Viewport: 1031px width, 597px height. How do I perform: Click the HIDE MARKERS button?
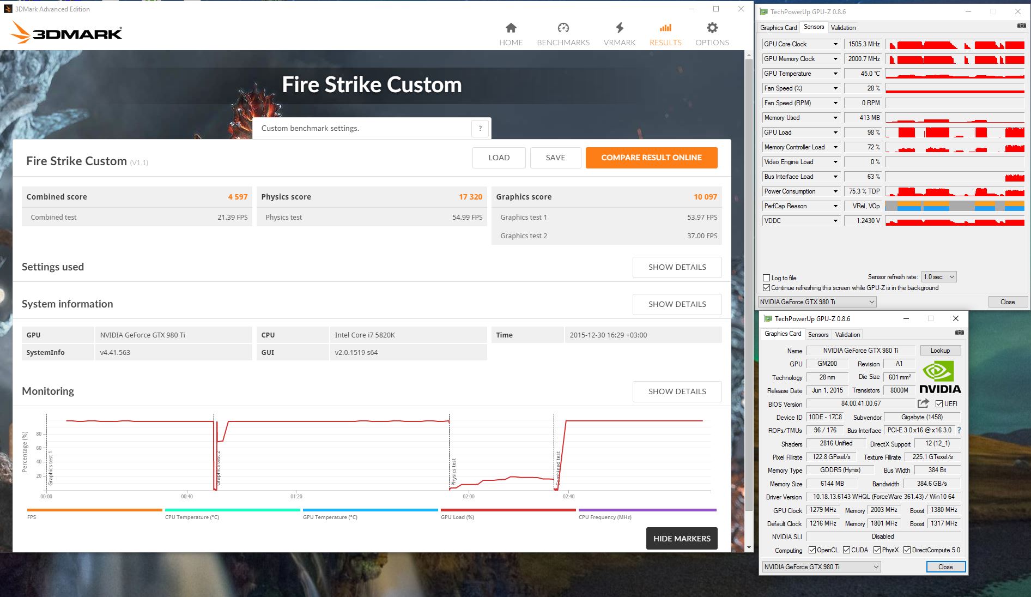click(682, 538)
